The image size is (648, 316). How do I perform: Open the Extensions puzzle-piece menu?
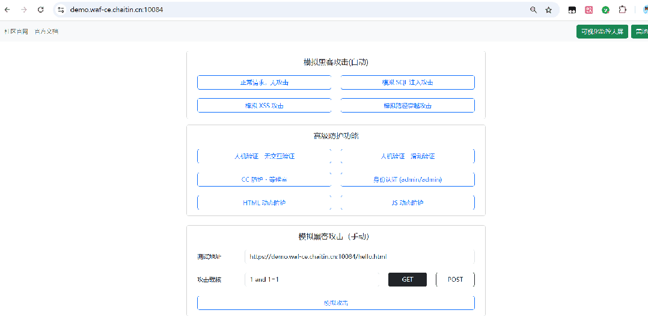[622, 10]
